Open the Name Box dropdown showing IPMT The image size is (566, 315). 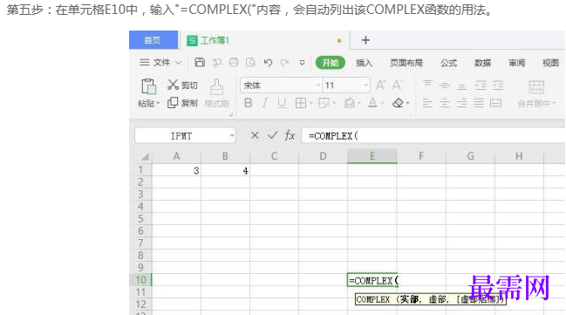232,136
